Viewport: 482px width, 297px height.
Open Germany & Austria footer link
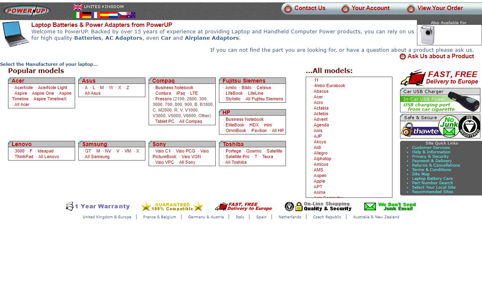(206, 217)
